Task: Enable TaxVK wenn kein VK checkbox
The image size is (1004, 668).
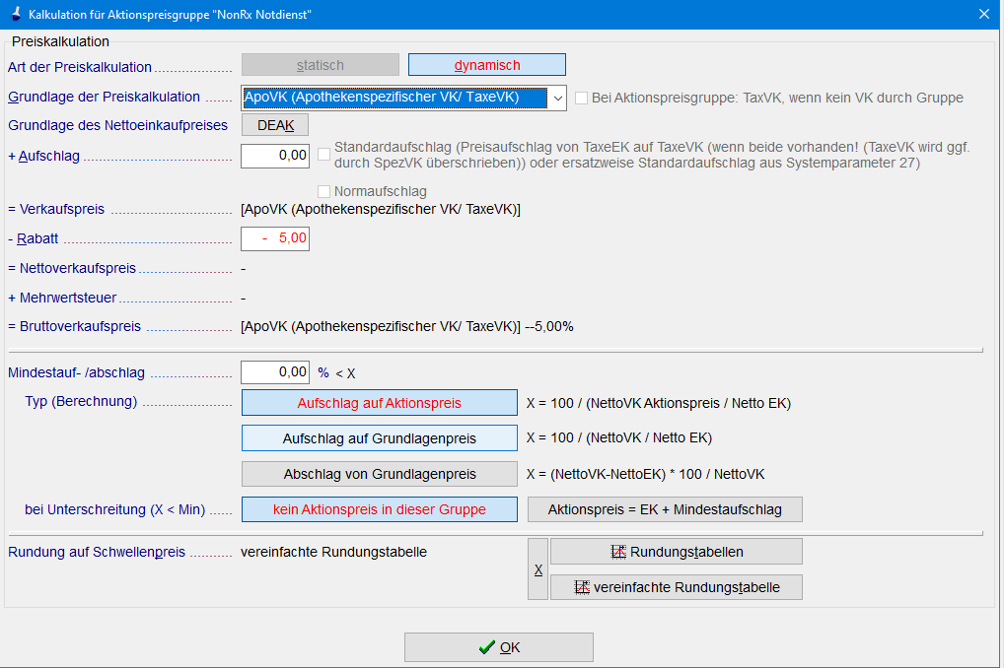Action: coord(582,98)
